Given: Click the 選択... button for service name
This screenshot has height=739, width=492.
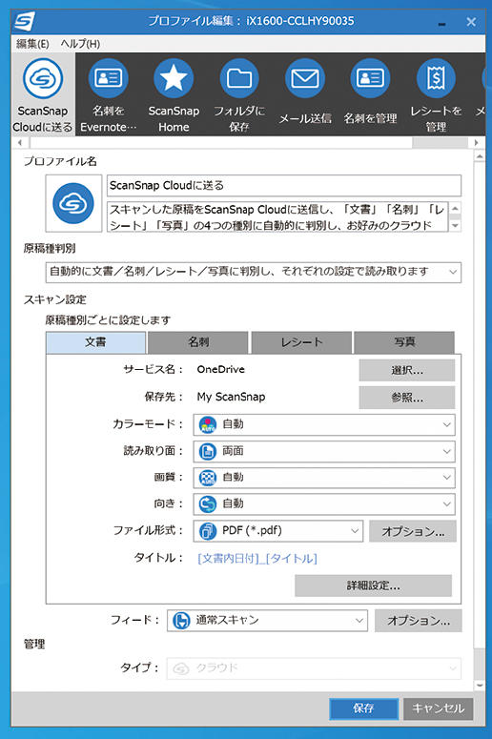Looking at the screenshot, I should coord(407,370).
